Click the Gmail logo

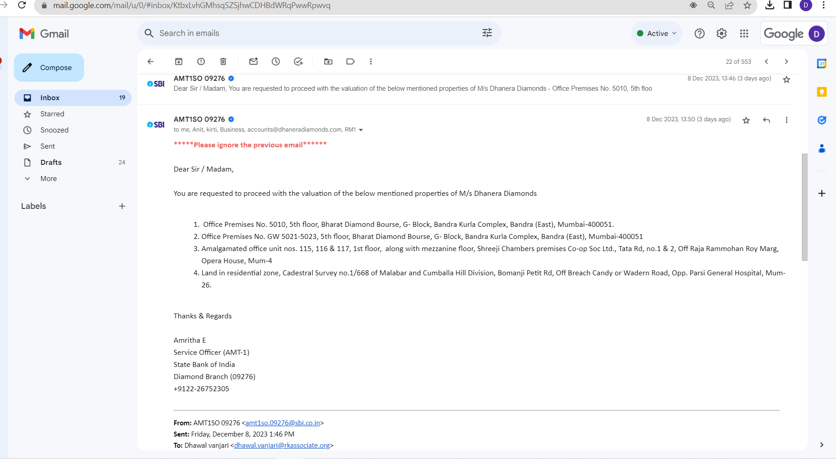tap(44, 34)
